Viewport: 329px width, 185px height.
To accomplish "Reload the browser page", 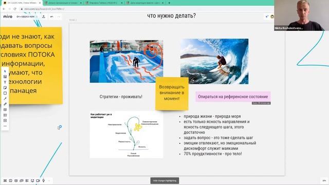I will coord(15,9).
